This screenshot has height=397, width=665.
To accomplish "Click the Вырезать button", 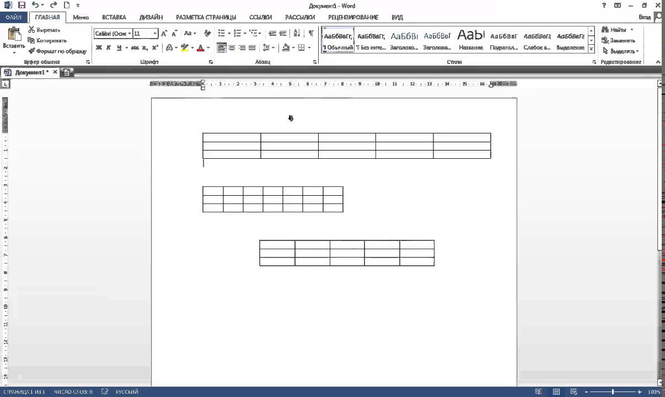I will tap(44, 30).
